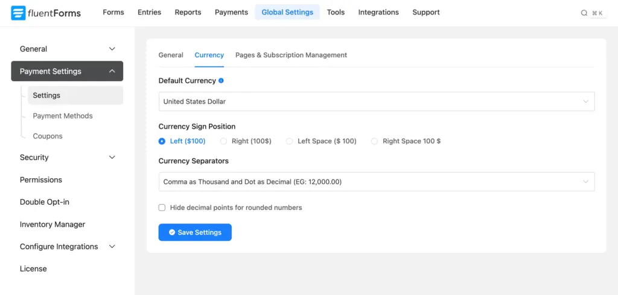Open Inventory Manager in sidebar
This screenshot has height=295, width=618.
coord(53,224)
